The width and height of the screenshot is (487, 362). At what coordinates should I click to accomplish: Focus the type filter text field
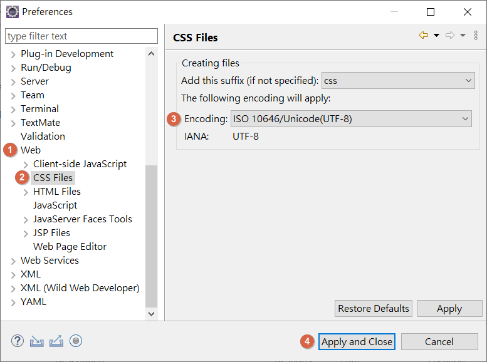coord(81,36)
